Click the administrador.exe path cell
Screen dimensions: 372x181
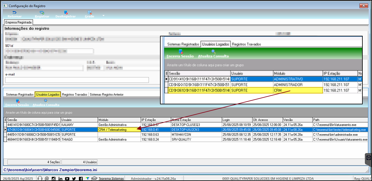(340, 135)
